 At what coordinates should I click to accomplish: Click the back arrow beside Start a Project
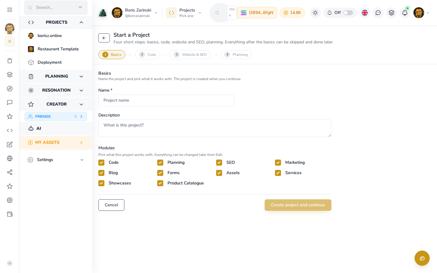point(104,38)
